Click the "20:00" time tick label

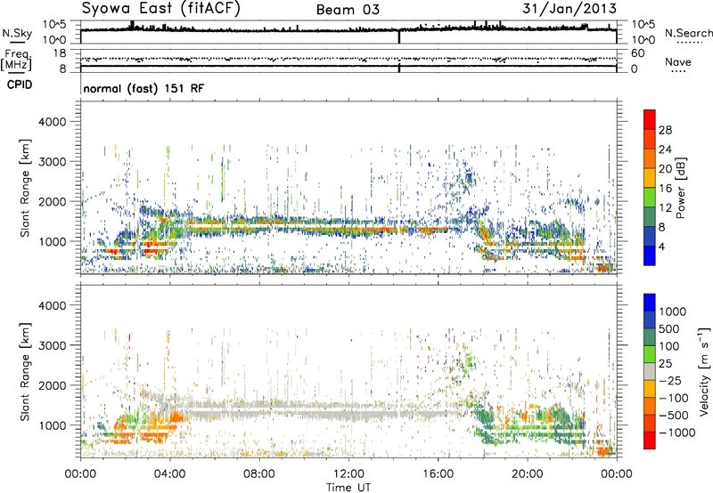528,474
